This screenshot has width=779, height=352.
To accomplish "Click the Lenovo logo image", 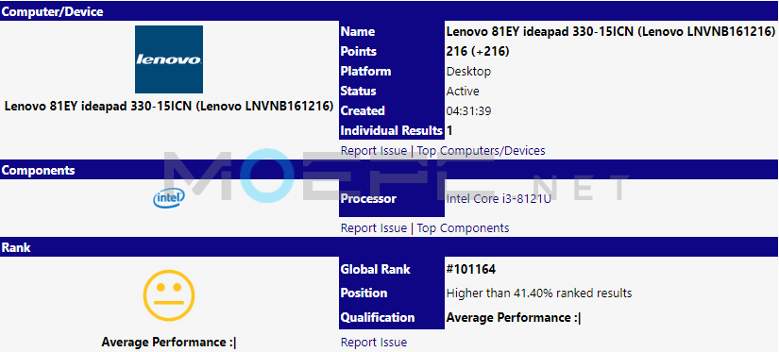I will (169, 59).
